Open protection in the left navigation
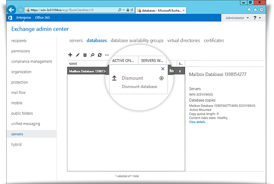The height and width of the screenshot is (184, 274). click(x=19, y=82)
